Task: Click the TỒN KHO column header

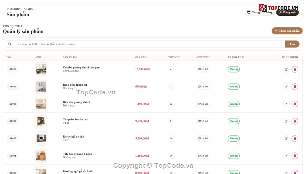Action: click(174, 57)
